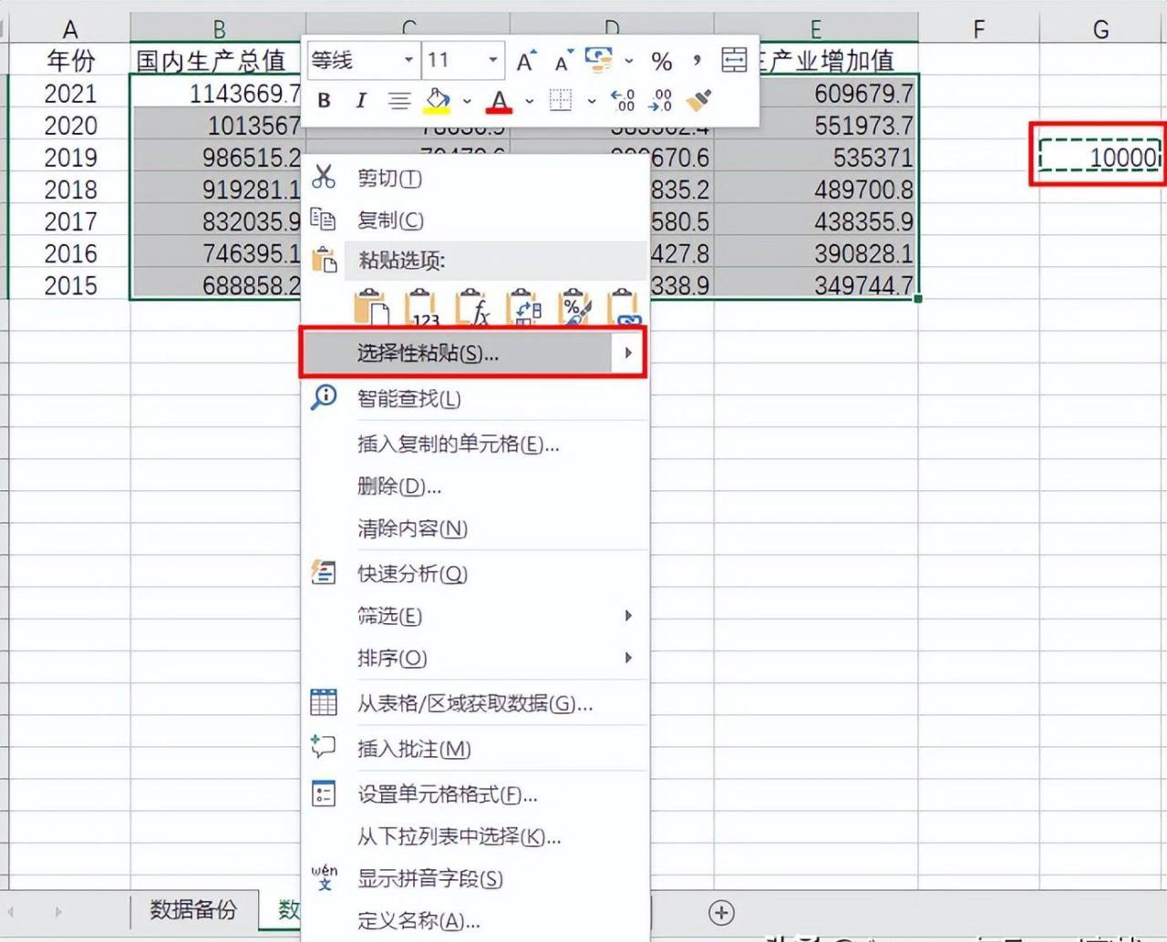Expand the font color dropdown arrow
Screen dimensions: 1167x942
click(x=529, y=101)
